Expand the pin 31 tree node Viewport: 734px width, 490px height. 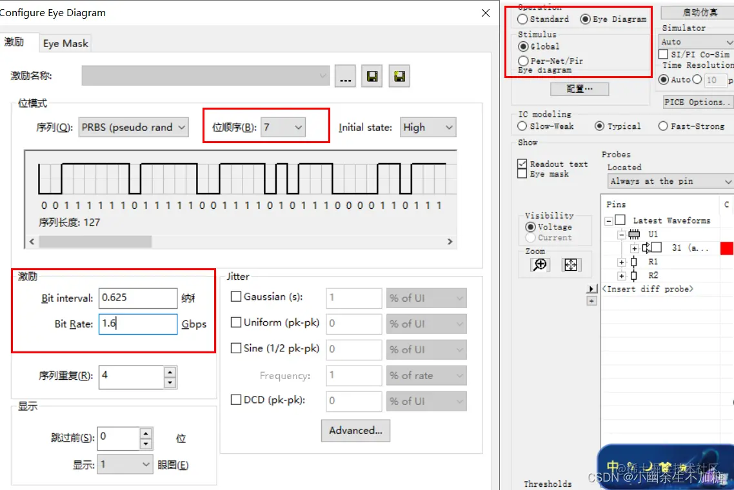click(x=634, y=248)
